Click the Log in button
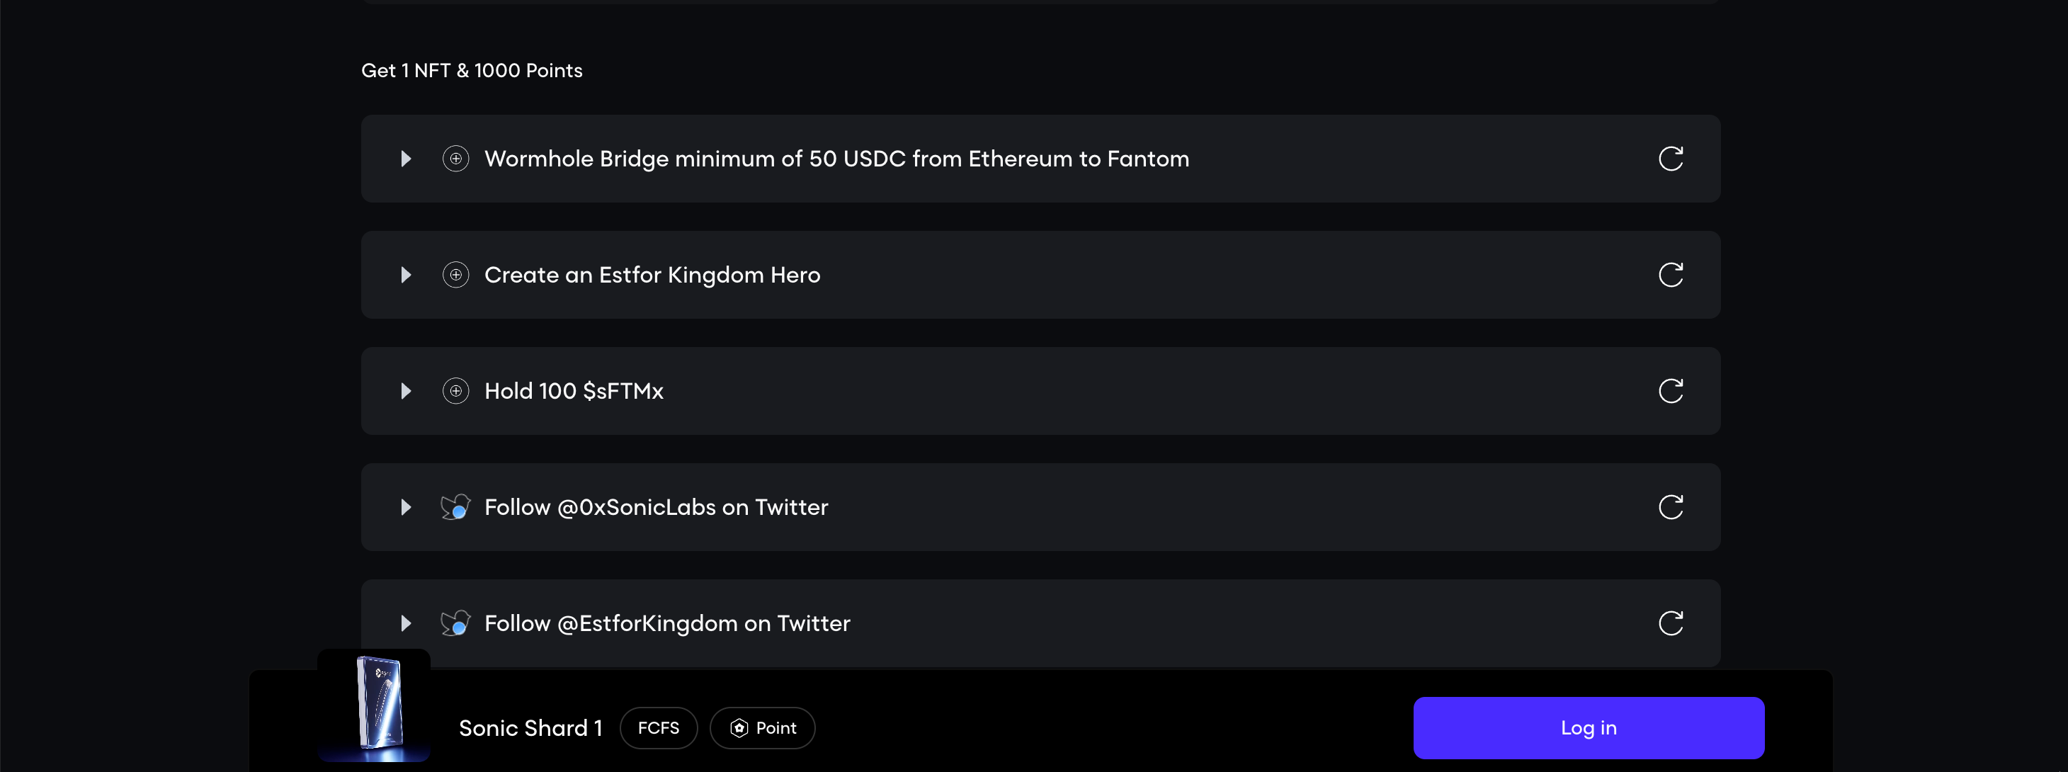Screen dimensions: 2068x772 (1588, 727)
